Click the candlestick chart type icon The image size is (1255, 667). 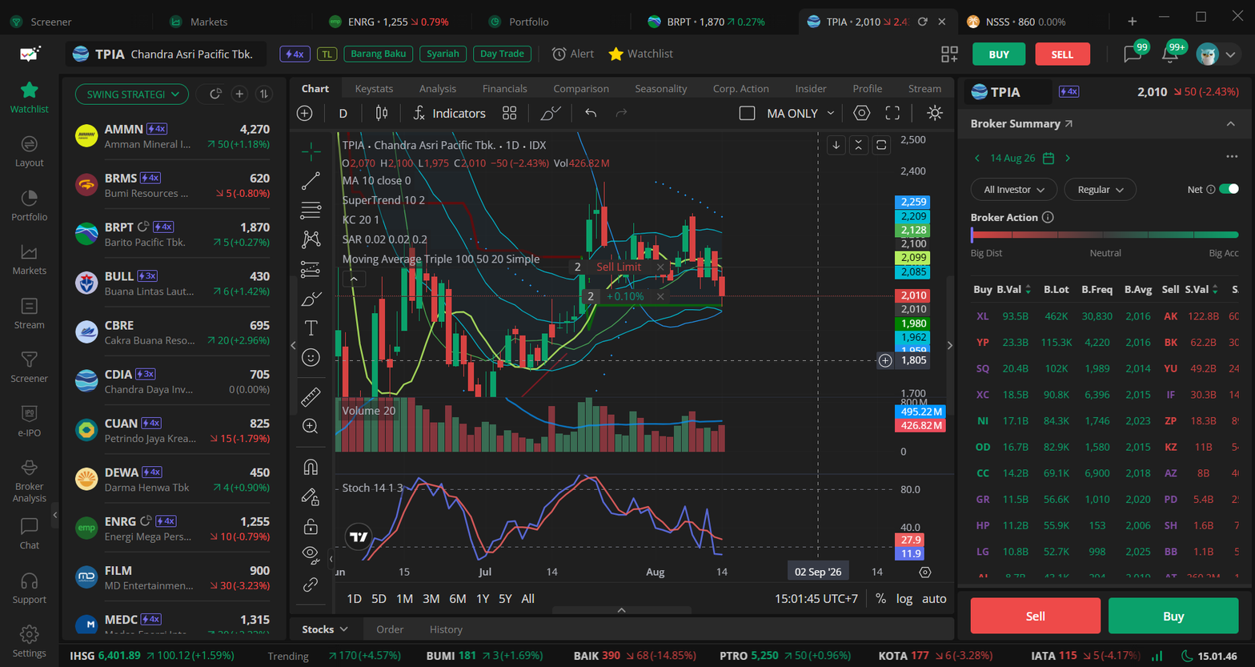(x=382, y=114)
